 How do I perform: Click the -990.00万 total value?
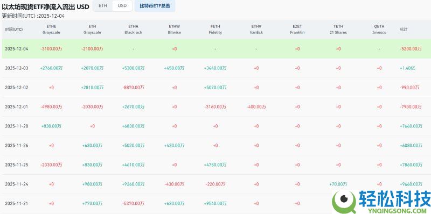409,88
